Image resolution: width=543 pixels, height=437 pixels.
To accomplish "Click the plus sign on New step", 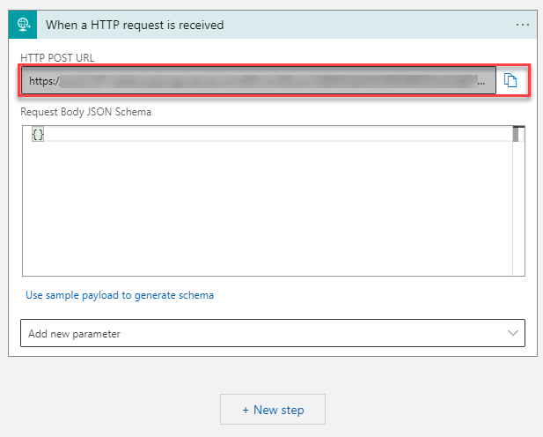I will [246, 410].
